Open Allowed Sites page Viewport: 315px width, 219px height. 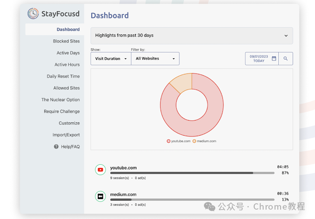coord(67,88)
